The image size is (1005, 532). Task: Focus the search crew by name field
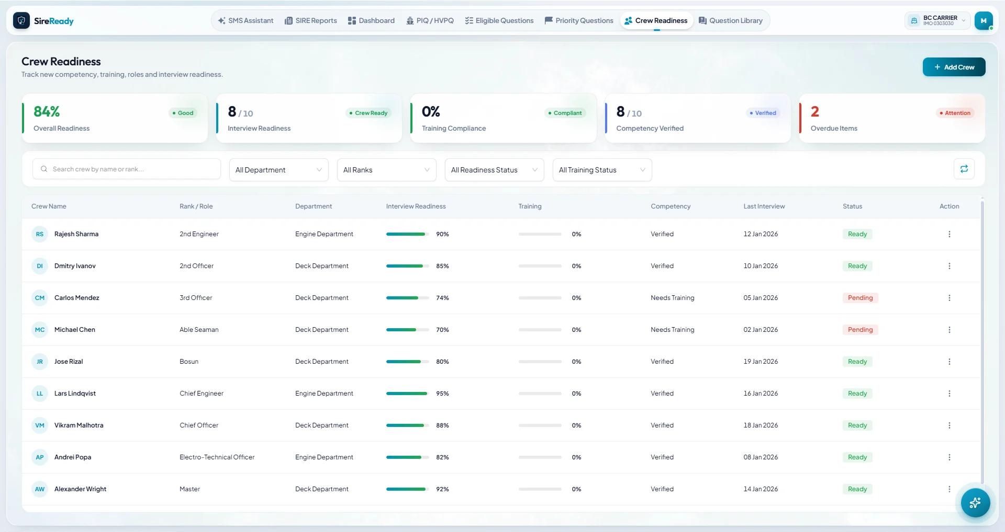tap(126, 169)
